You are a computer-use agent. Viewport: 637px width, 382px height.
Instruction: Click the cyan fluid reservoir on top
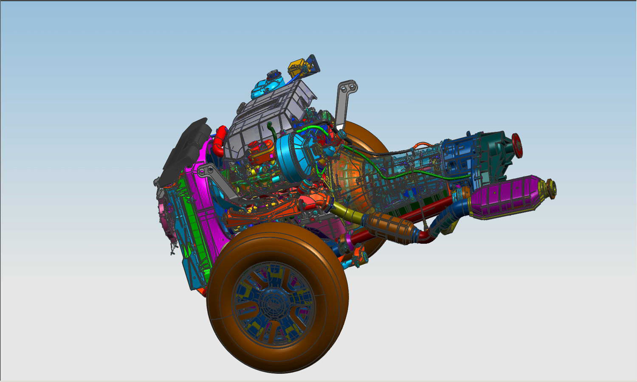tap(267, 84)
